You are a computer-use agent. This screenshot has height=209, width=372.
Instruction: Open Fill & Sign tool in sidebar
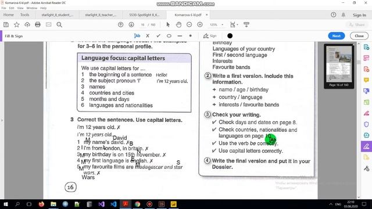point(366,147)
